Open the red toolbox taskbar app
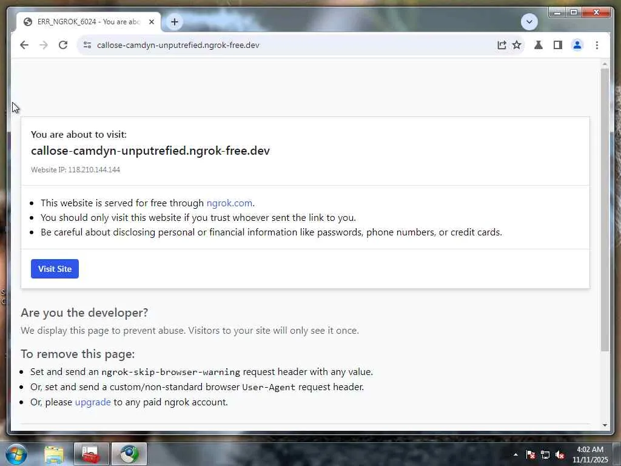 (91, 454)
